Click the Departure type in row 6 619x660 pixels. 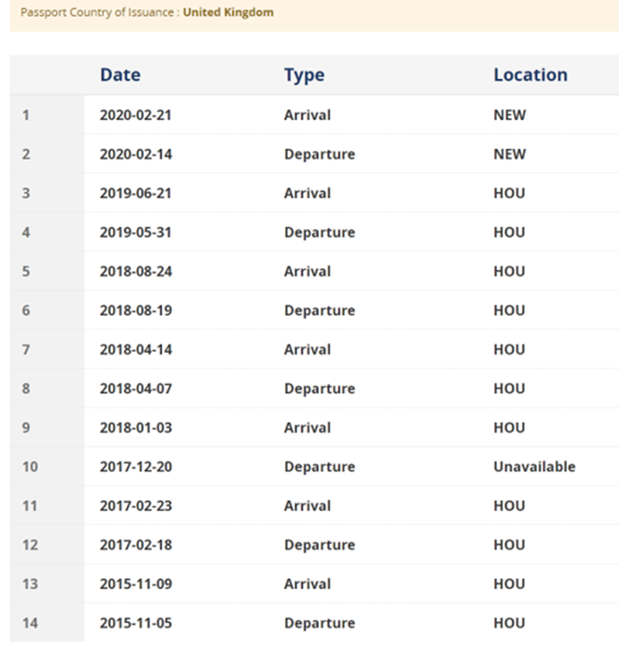(x=320, y=311)
